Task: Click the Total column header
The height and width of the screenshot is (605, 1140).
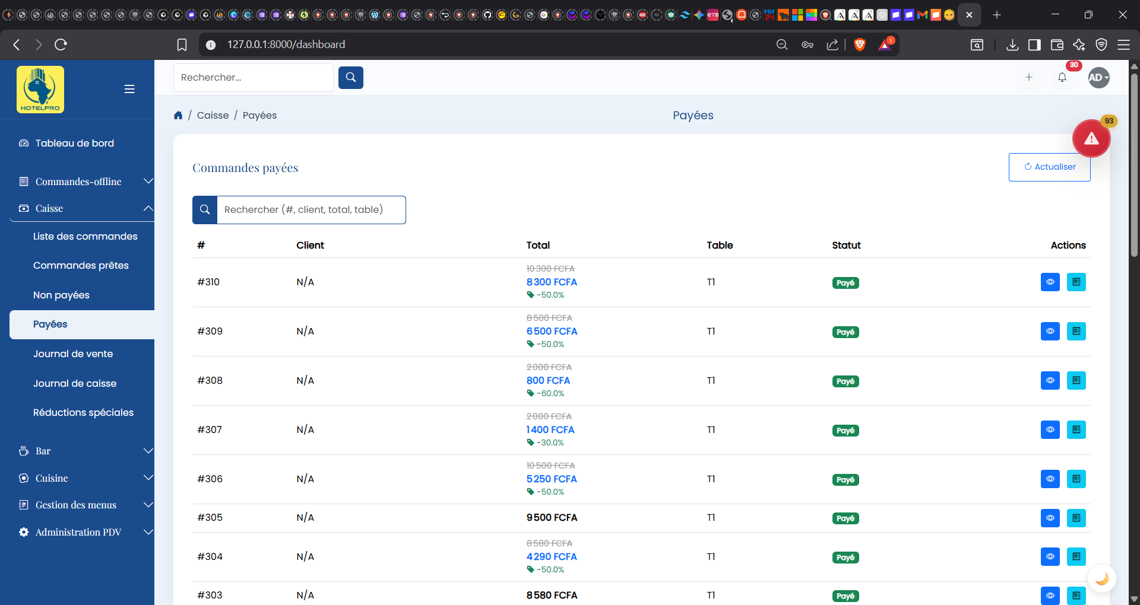Action: pyautogui.click(x=538, y=245)
